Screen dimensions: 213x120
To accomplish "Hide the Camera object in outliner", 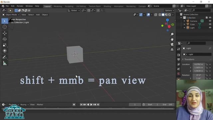I will [x=210, y=21].
